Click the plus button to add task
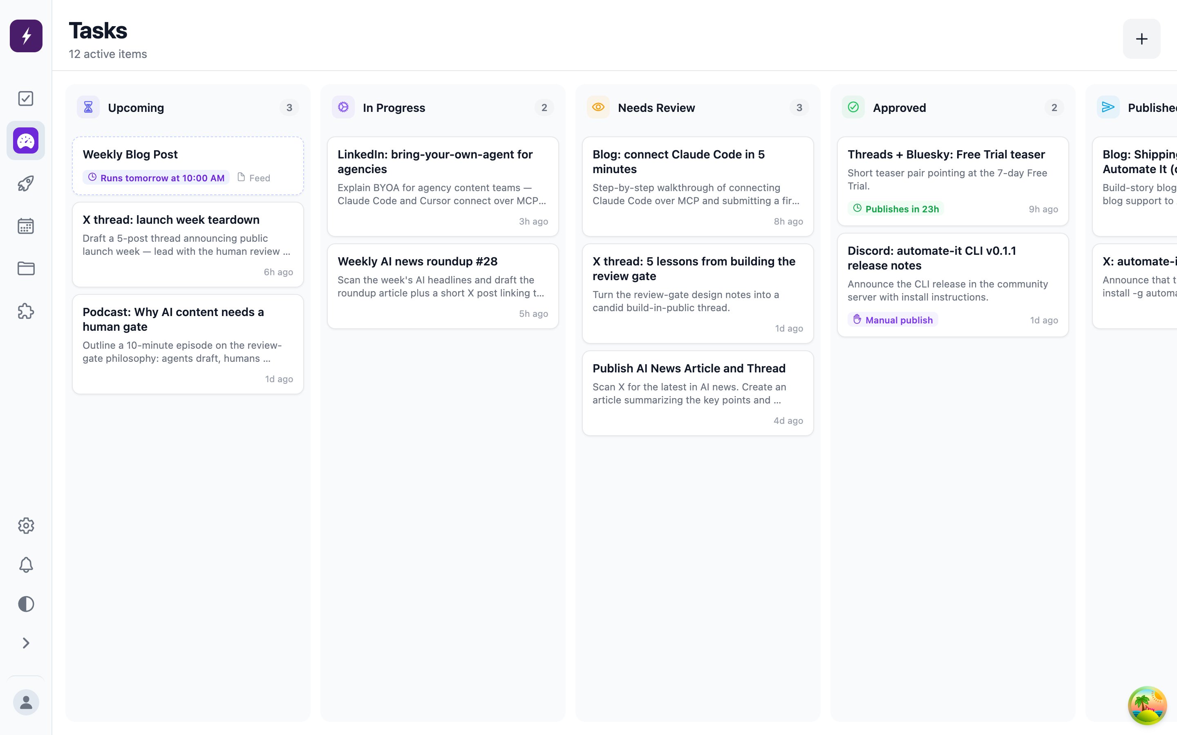 click(1141, 39)
